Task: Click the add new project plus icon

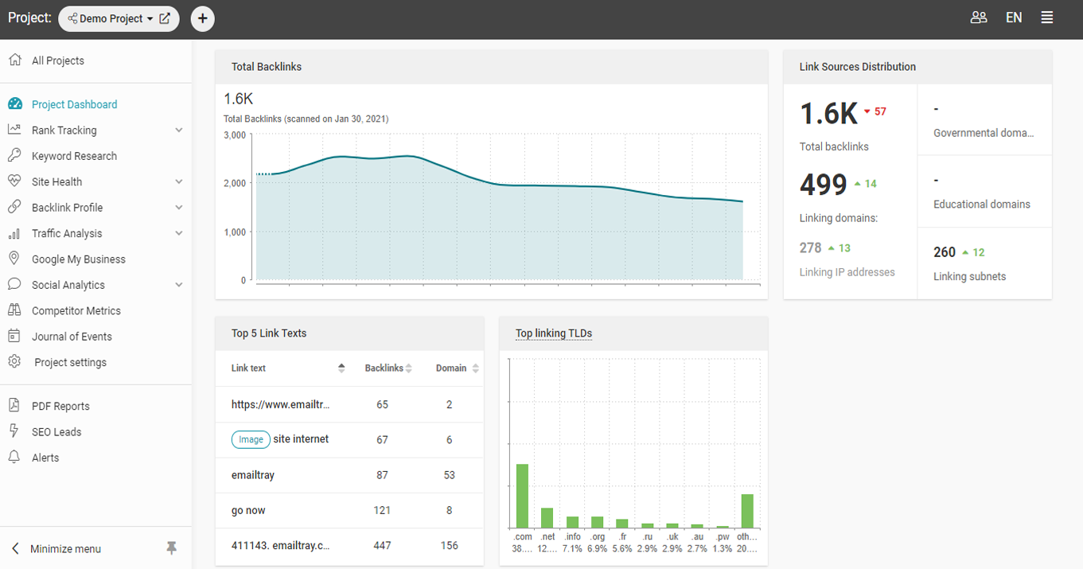Action: (x=203, y=18)
